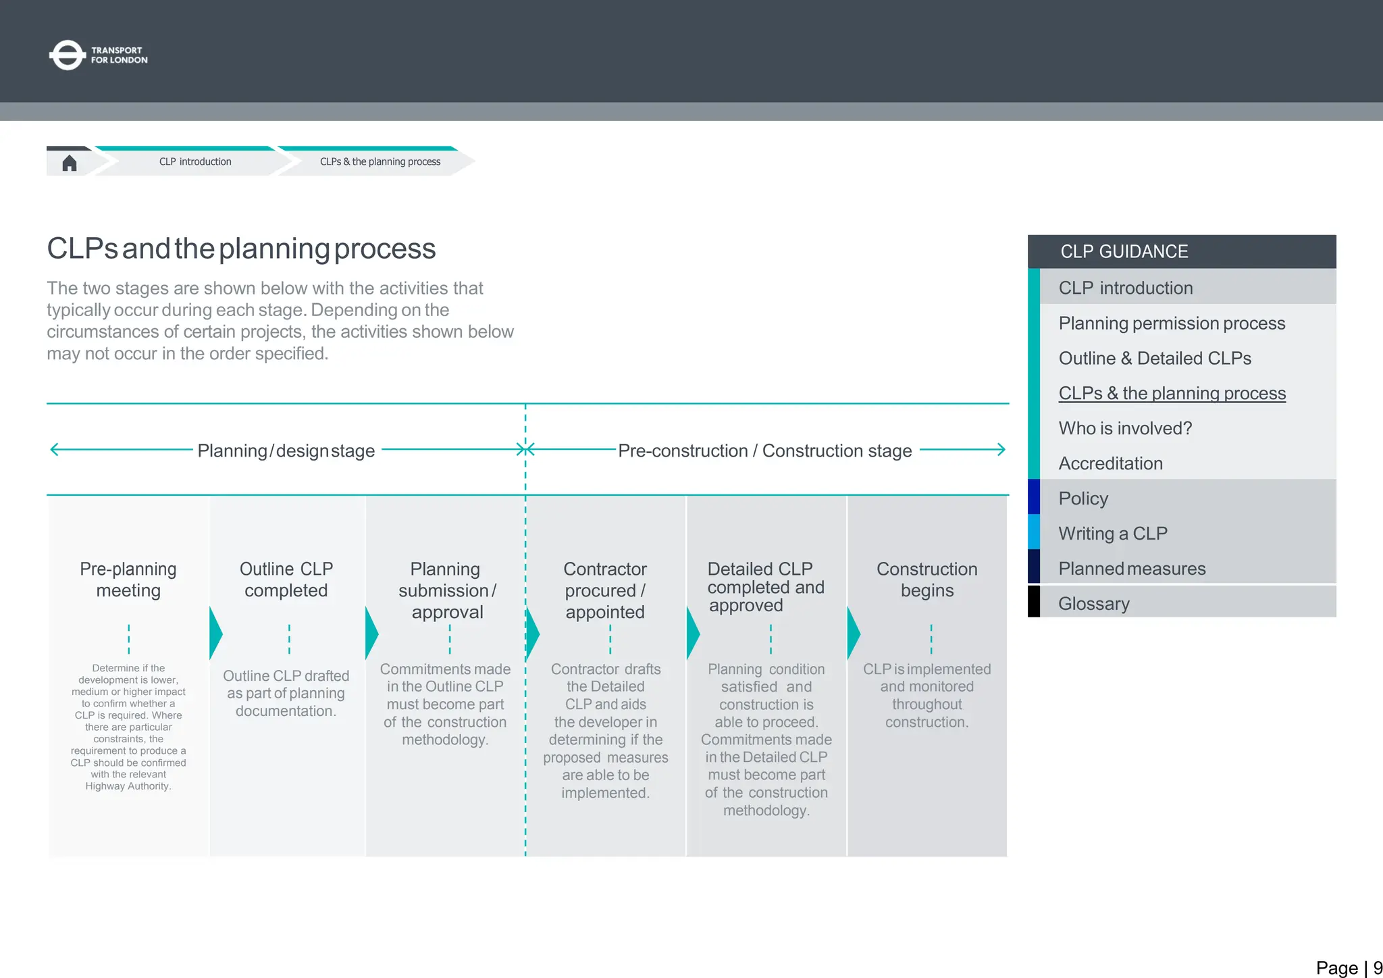Open Outline & Detailed CLPs link
1383x978 pixels.
pos(1154,359)
